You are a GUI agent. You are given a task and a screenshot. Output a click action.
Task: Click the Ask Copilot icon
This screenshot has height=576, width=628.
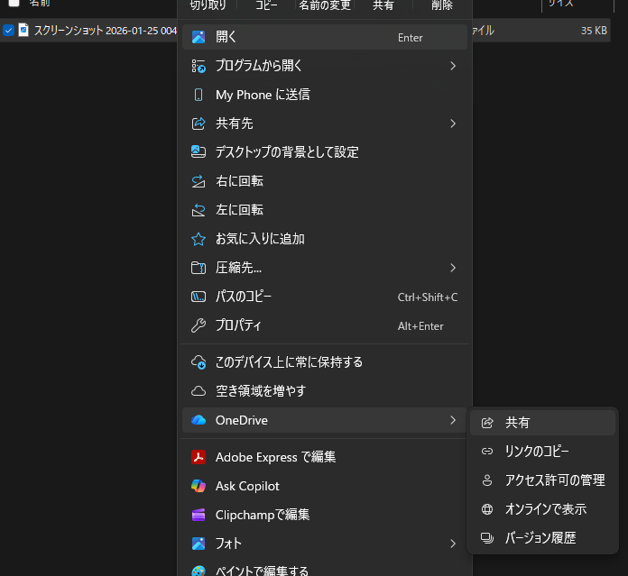(199, 486)
